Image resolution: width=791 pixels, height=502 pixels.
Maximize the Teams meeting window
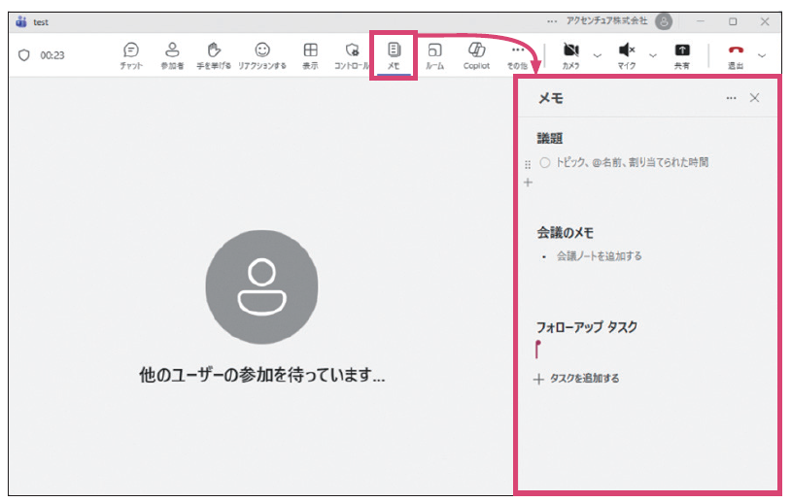point(733,21)
